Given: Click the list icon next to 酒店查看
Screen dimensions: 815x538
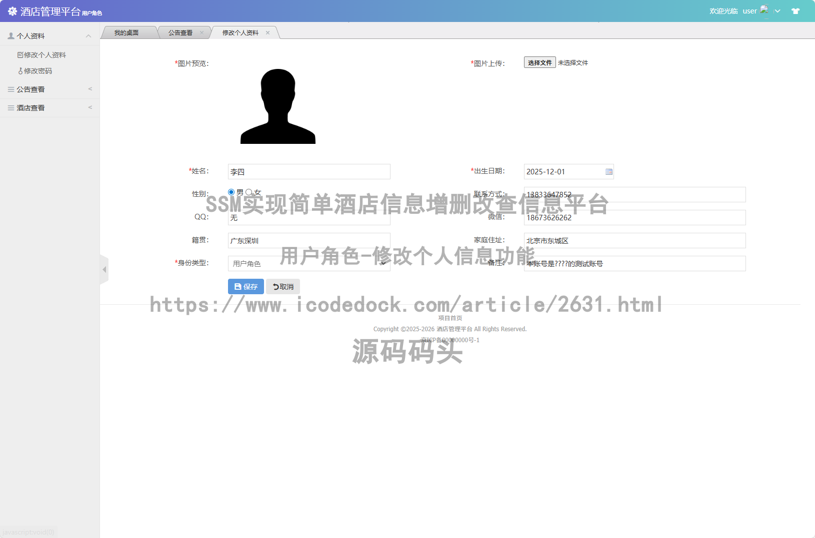Looking at the screenshot, I should pyautogui.click(x=10, y=107).
